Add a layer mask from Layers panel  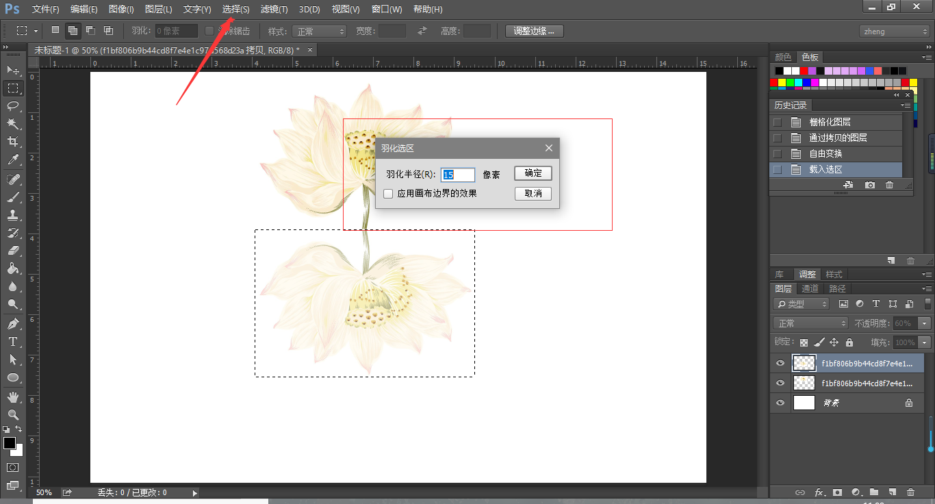[836, 492]
